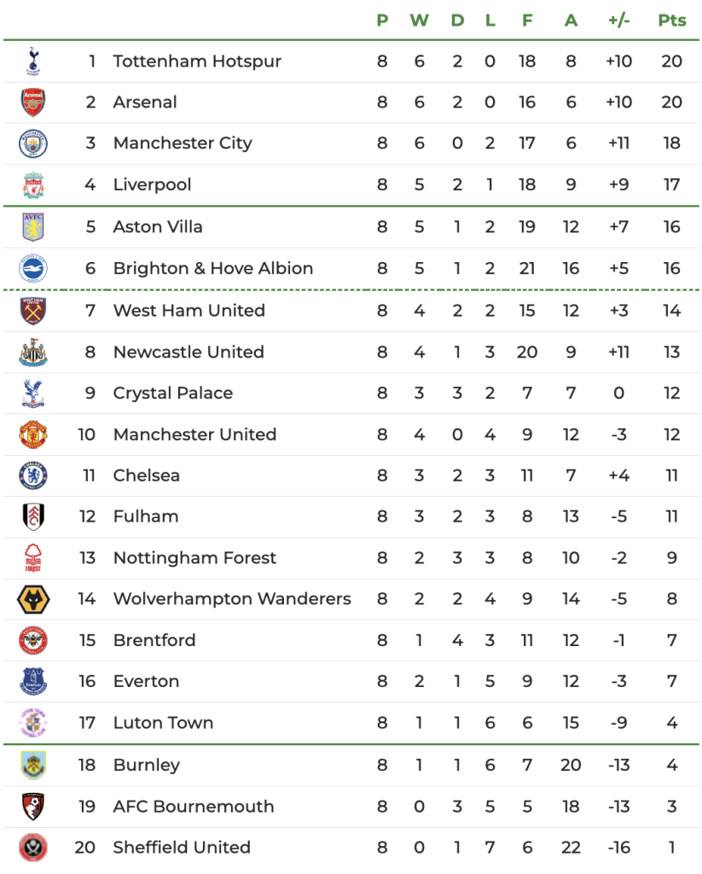Viewport: 702px width, 874px height.
Task: Open the West Ham United team name
Action: coord(189,310)
